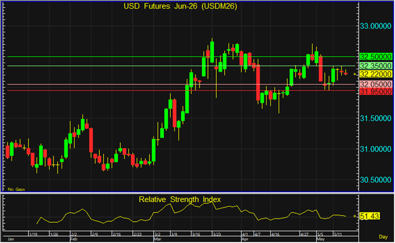Select the Mar month label
Screen dimensions: 395x243
[158, 239]
